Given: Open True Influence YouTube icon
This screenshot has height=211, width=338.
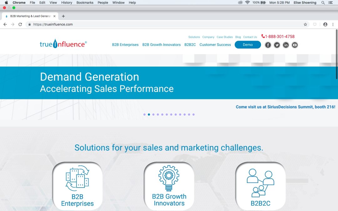Looking at the screenshot, I should (295, 45).
